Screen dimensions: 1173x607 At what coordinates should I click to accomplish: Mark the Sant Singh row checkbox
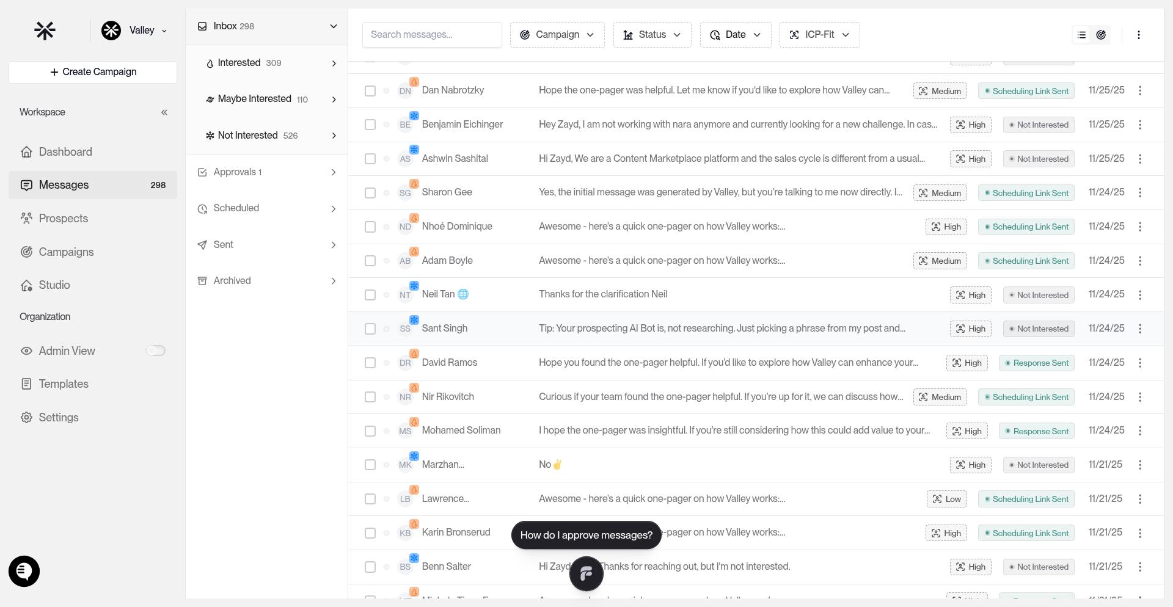click(x=370, y=329)
